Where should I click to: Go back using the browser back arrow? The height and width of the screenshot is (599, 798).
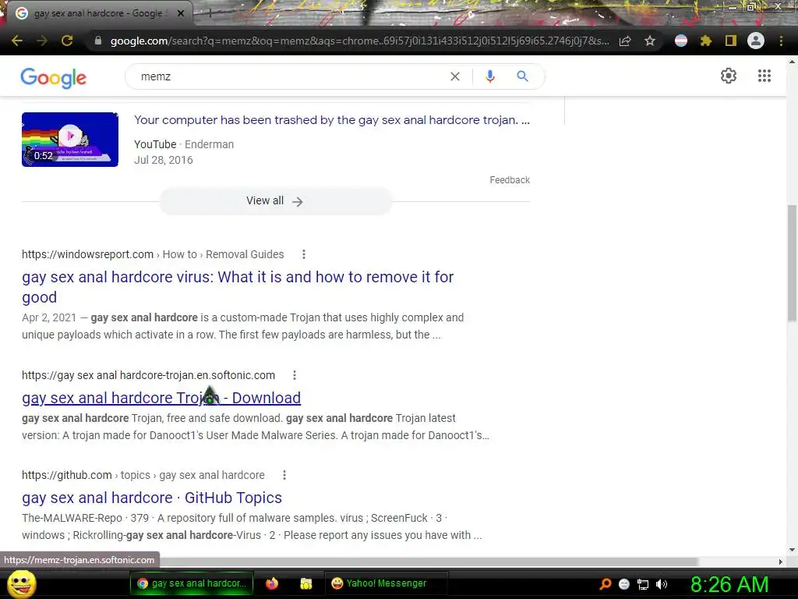coord(17,41)
